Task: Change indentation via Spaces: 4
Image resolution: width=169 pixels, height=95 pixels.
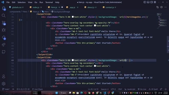Action: (x=105, y=89)
